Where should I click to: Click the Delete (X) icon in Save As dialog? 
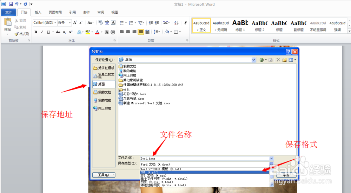pyautogui.click(x=278, y=60)
